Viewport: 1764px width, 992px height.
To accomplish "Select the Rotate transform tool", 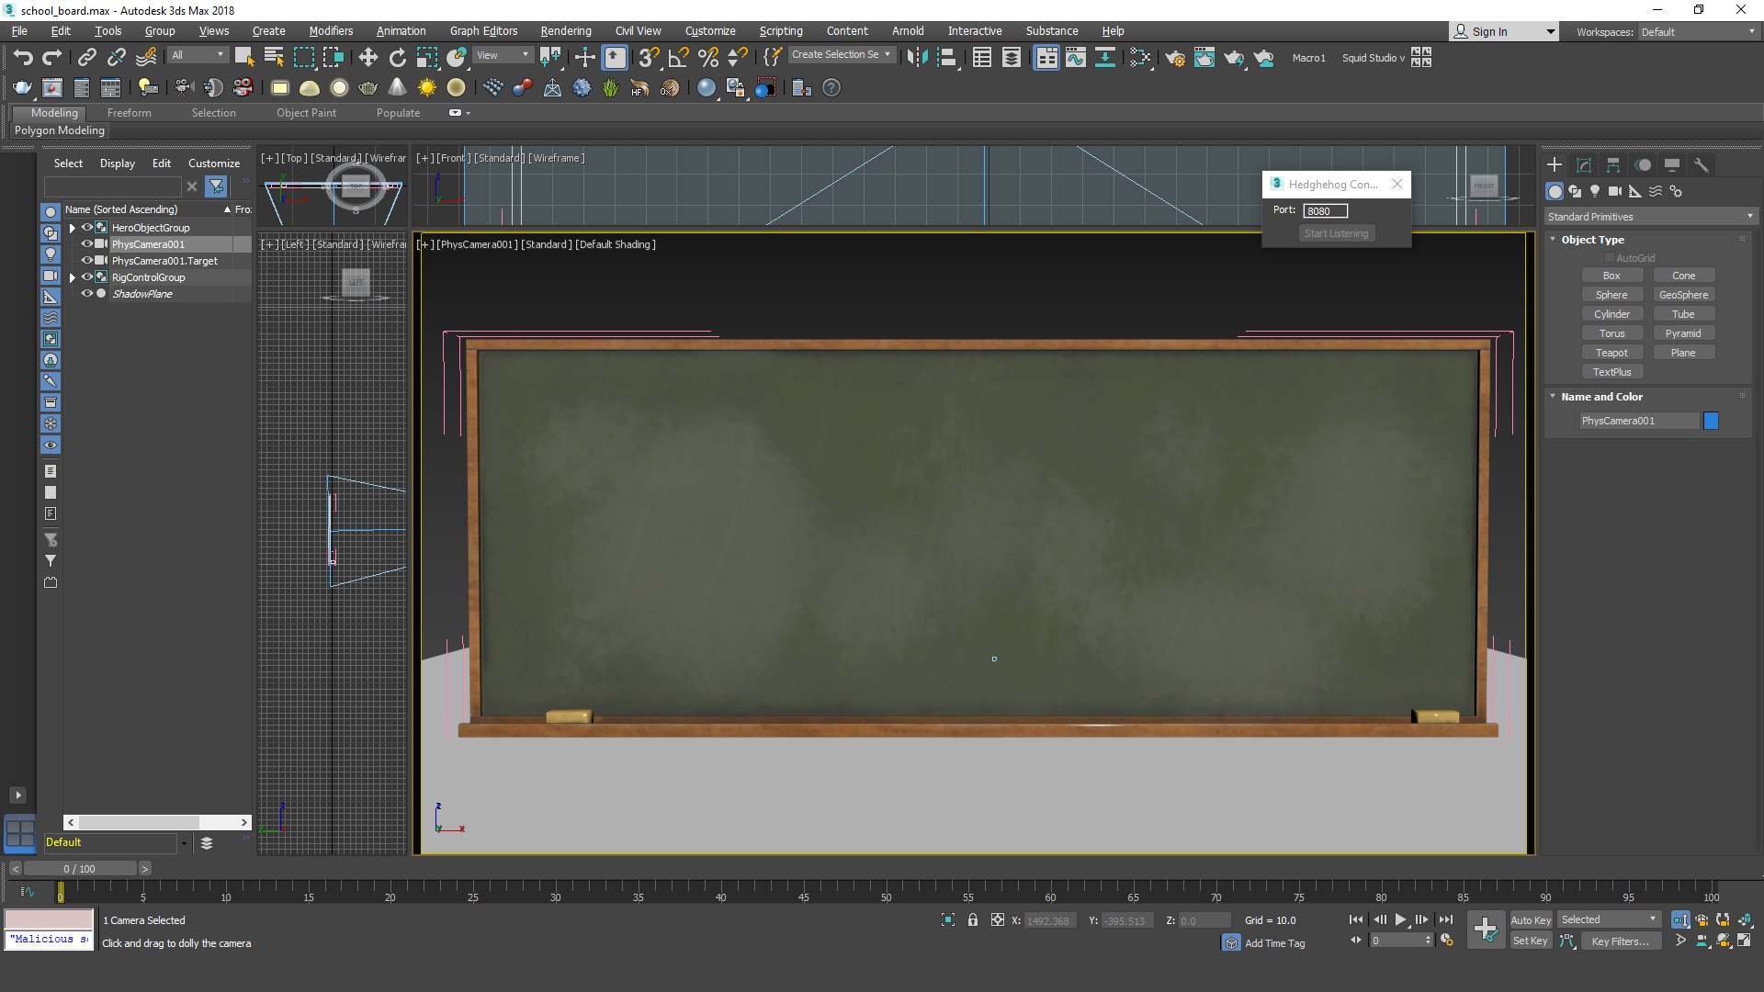I will click(x=397, y=57).
